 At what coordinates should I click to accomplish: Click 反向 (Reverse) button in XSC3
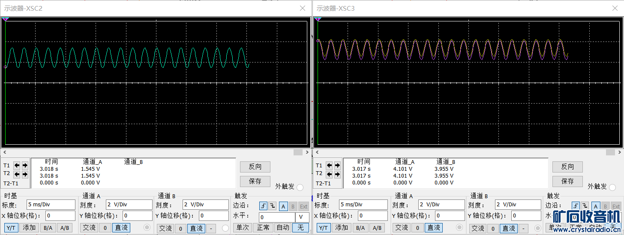(567, 167)
